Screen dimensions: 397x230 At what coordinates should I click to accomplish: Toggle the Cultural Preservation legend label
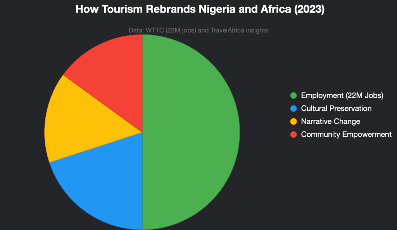(x=336, y=109)
